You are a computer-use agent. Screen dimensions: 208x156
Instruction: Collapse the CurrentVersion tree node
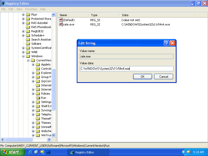28,60
